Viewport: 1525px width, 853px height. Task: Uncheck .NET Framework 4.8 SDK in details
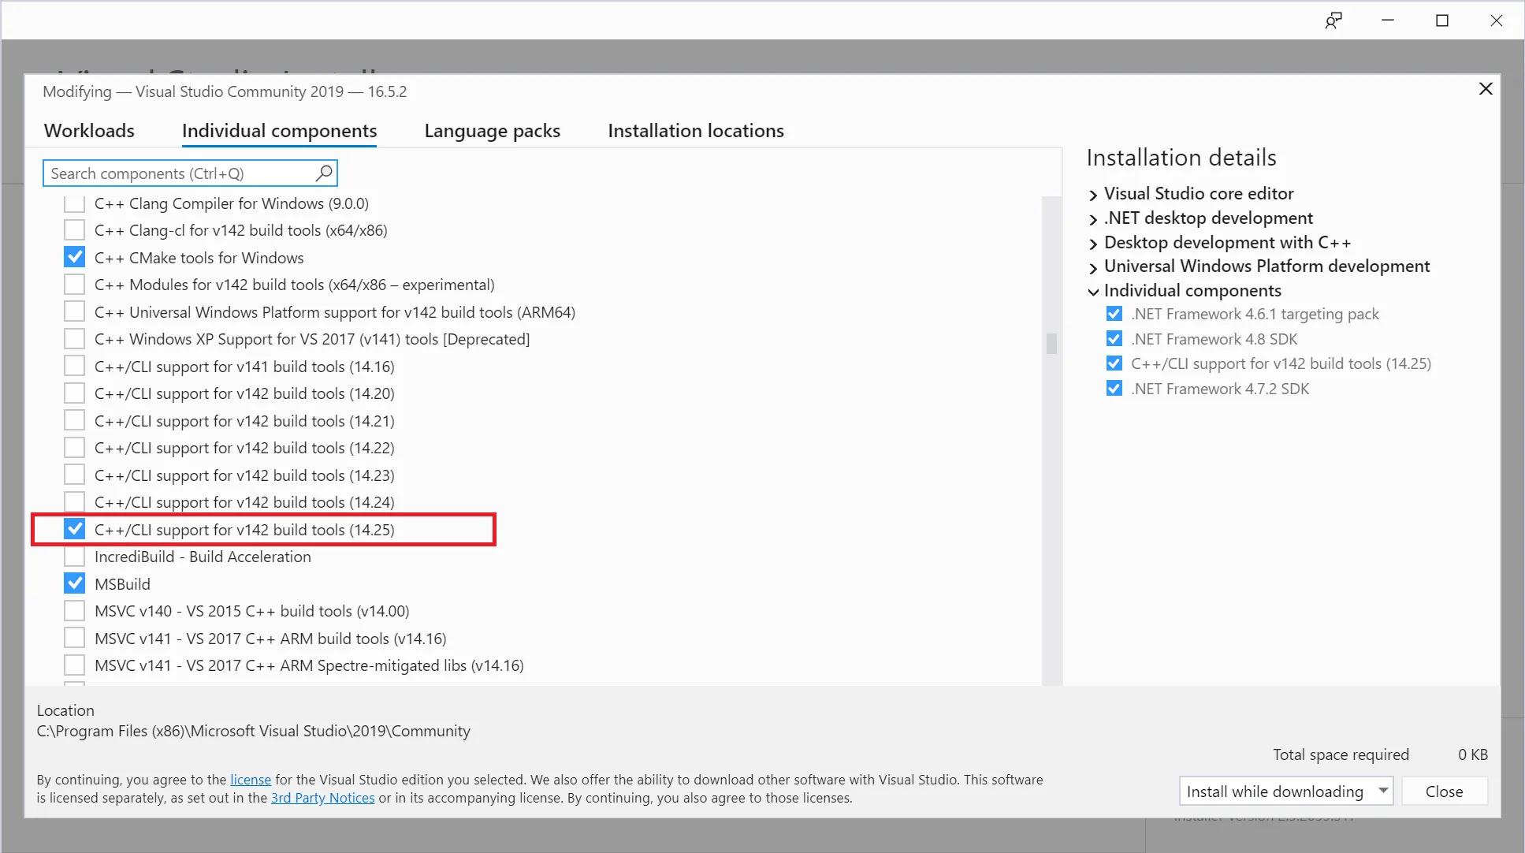1114,339
